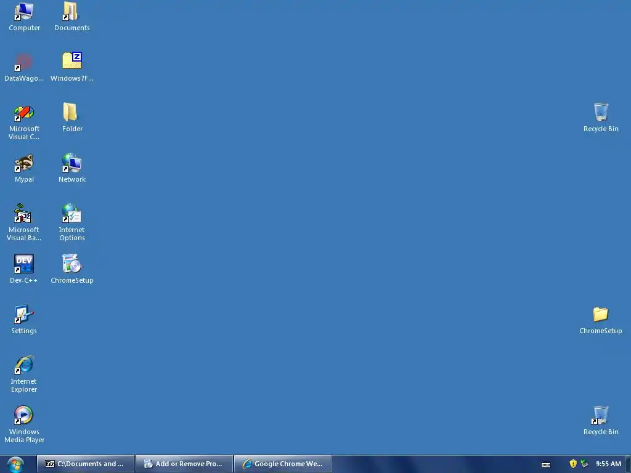Select the Windows7F... zip archive icon
The image size is (631, 473).
72,67
